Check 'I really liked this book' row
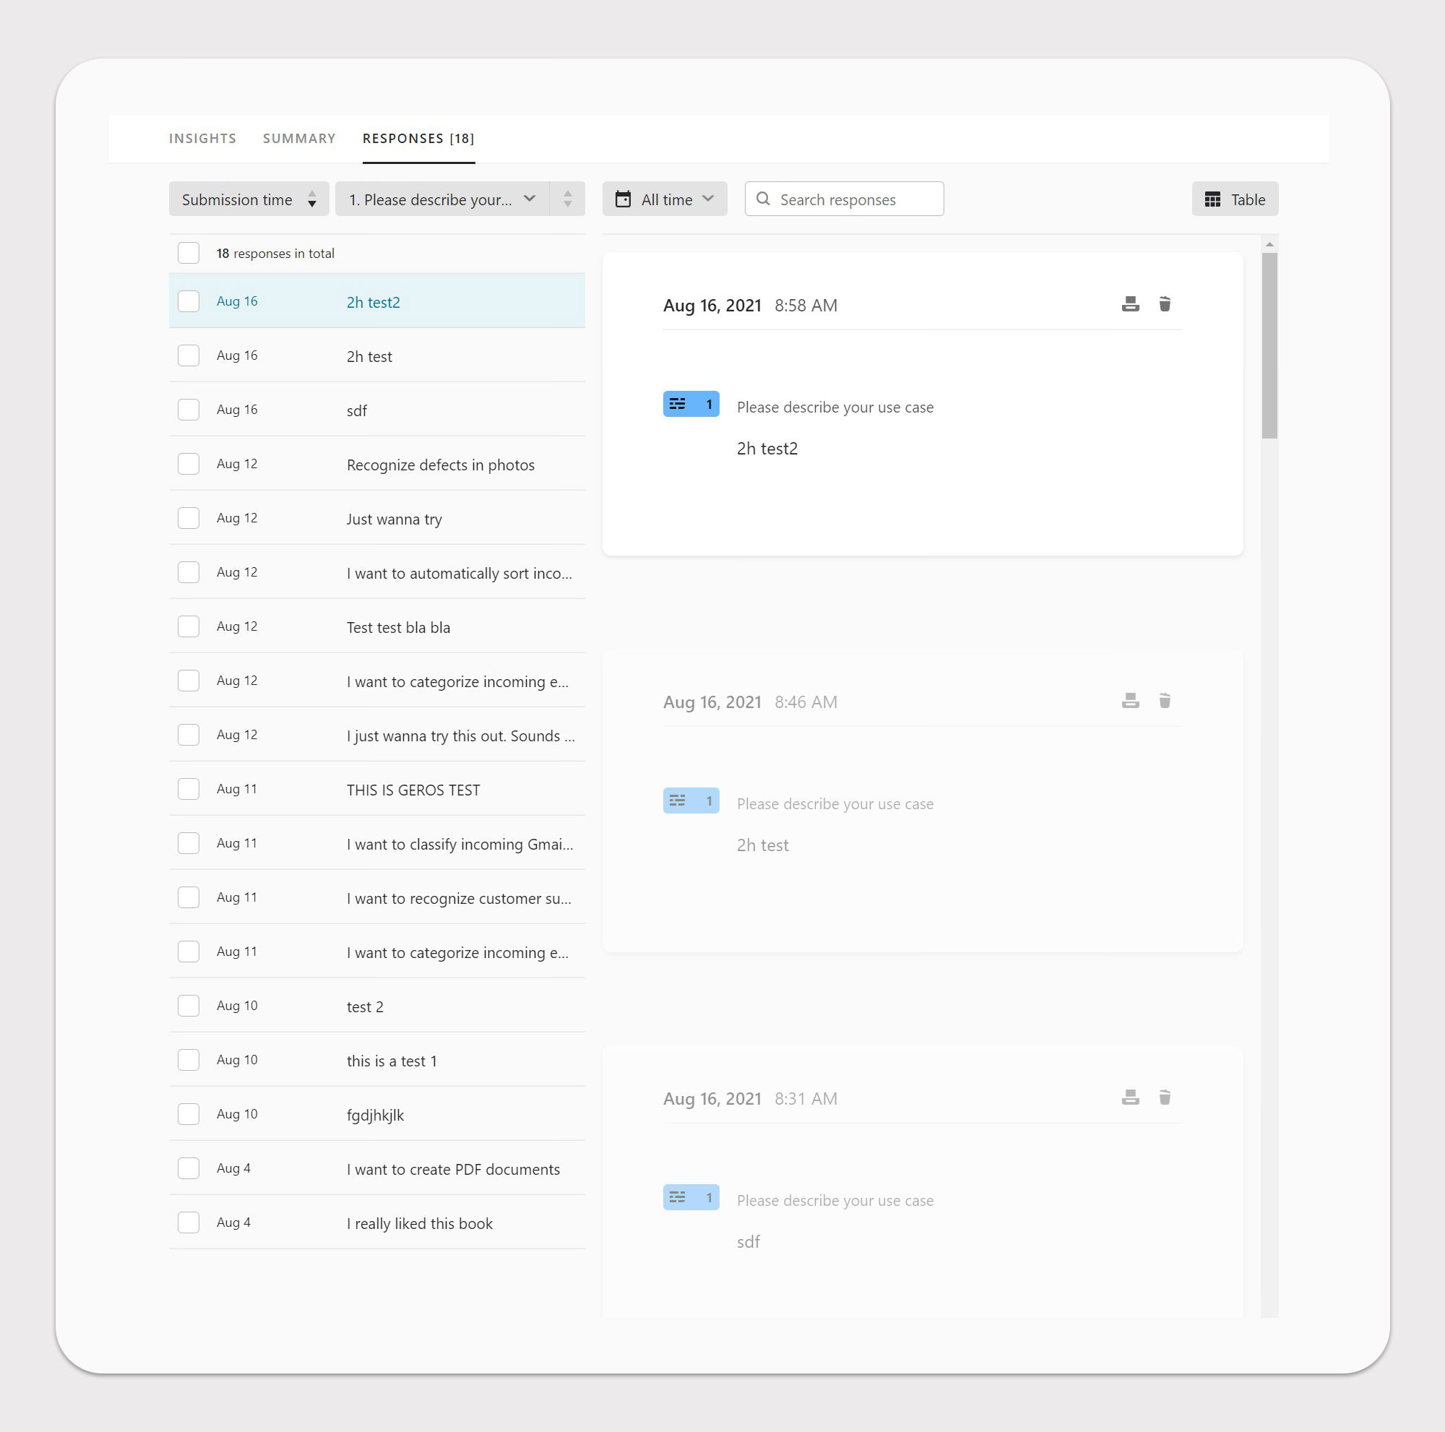The height and width of the screenshot is (1432, 1445). point(189,1222)
